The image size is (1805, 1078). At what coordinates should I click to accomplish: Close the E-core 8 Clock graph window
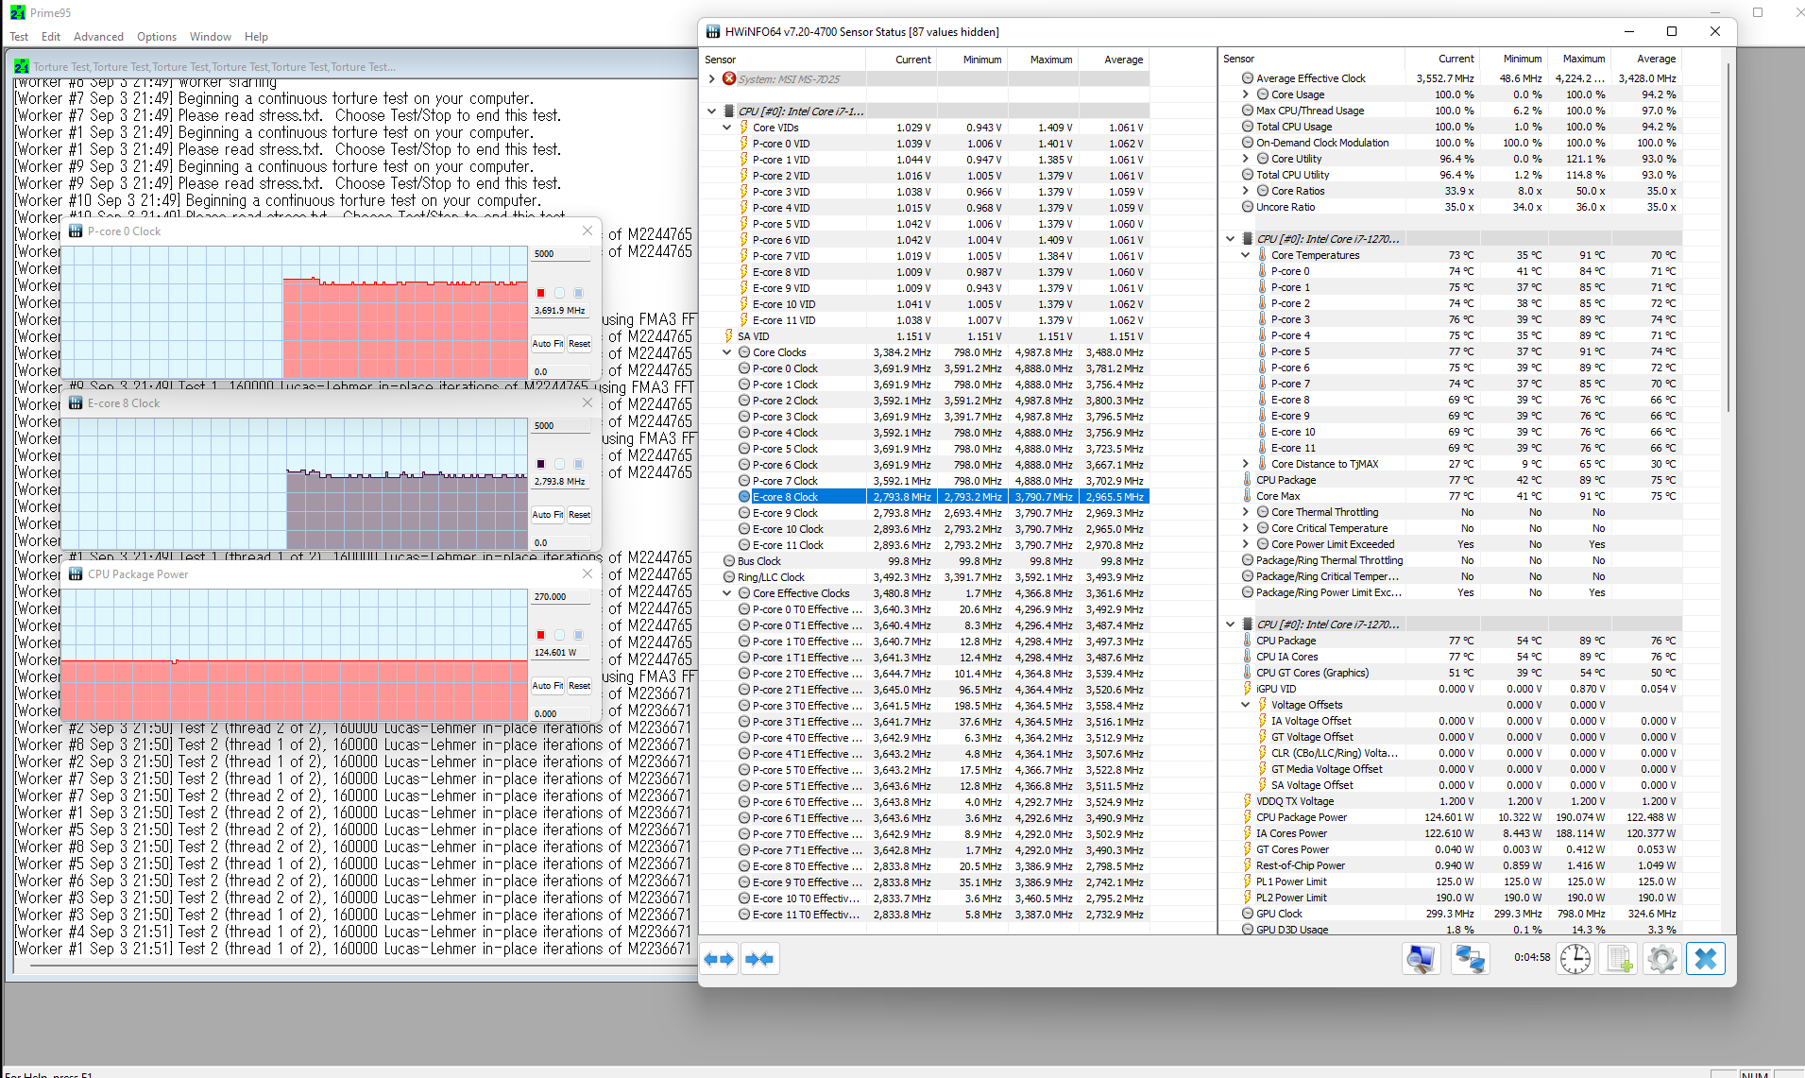[x=587, y=403]
